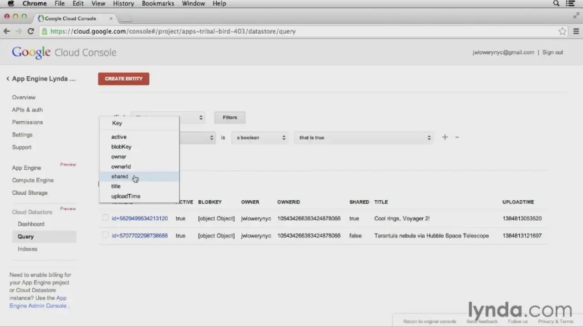The height and width of the screenshot is (327, 583).
Task: Open Support in the sidebar
Action: [x=22, y=147]
